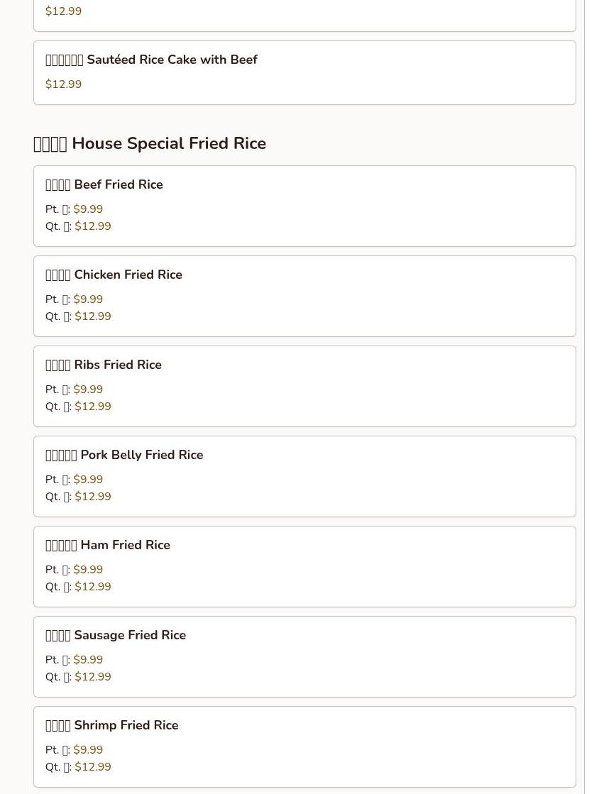Choose the Beef Fried Rice pint price
This screenshot has width=599, height=794.
pyautogui.click(x=88, y=209)
